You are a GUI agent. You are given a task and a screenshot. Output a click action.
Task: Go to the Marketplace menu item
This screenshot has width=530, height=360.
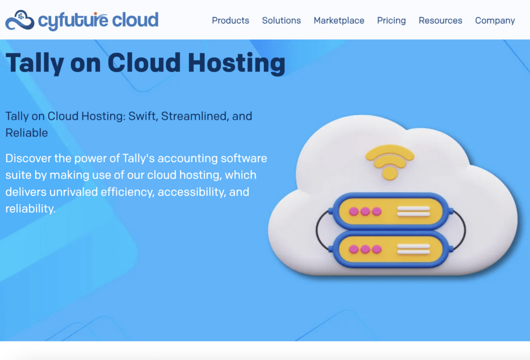[x=338, y=21]
